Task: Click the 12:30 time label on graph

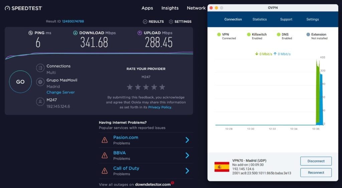Action: 250,129
